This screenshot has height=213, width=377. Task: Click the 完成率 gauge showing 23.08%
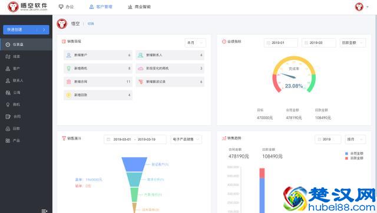click(x=294, y=75)
